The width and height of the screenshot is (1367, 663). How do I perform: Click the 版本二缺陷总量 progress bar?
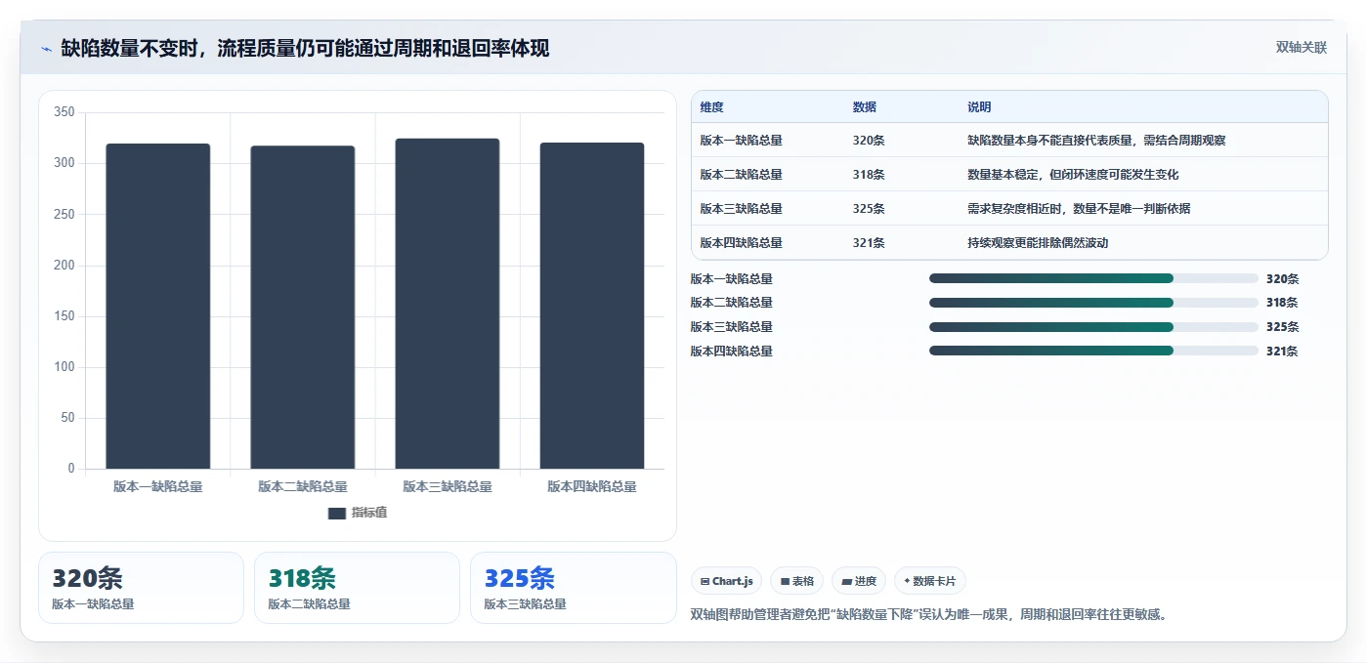click(x=1093, y=303)
